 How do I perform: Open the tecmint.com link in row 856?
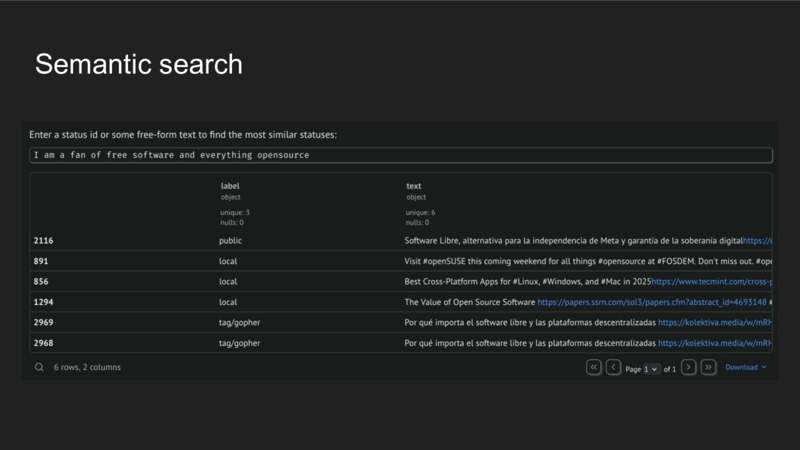tap(711, 282)
